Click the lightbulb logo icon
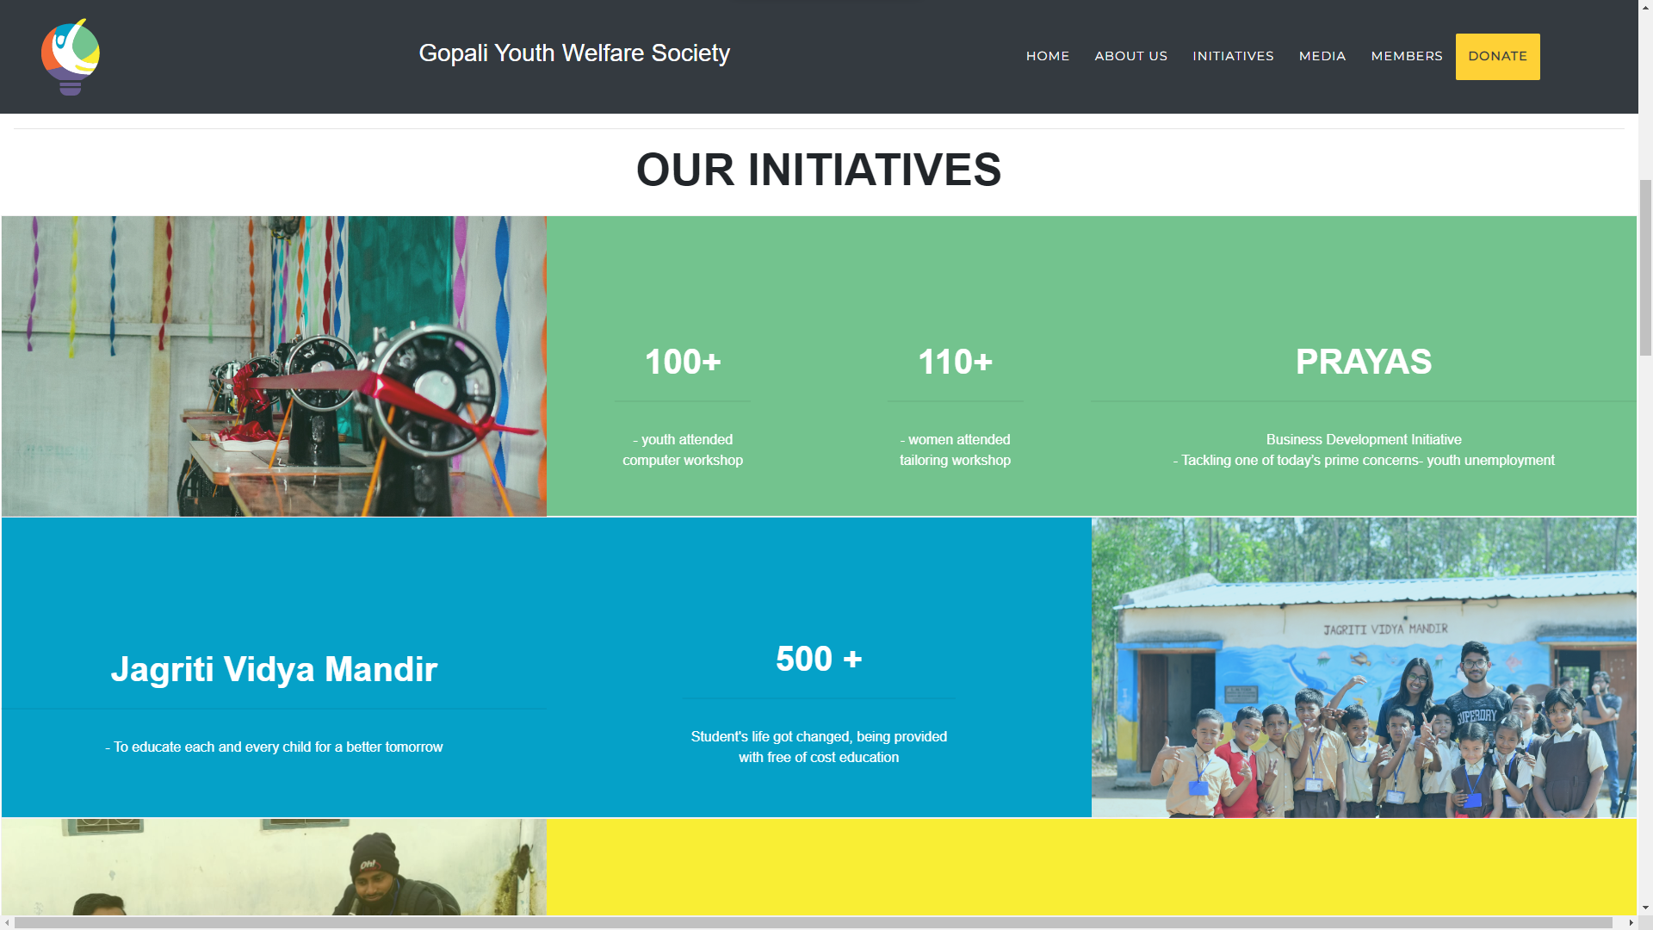The width and height of the screenshot is (1653, 930). click(71, 57)
